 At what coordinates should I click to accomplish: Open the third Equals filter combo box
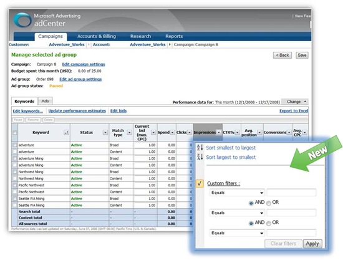[x=237, y=233]
